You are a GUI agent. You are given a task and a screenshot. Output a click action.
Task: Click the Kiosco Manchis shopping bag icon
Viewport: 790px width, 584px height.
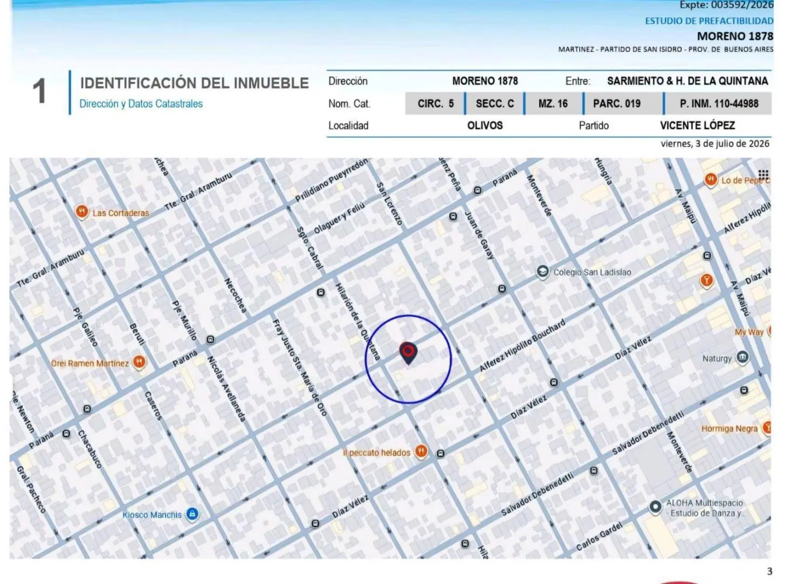[192, 514]
